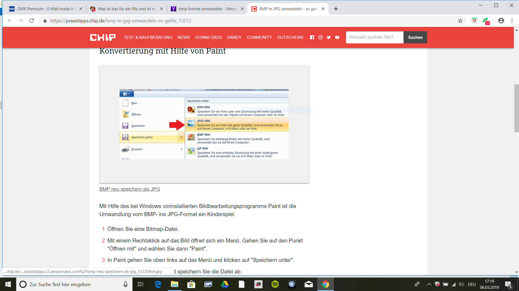Reload the page

pos(32,21)
